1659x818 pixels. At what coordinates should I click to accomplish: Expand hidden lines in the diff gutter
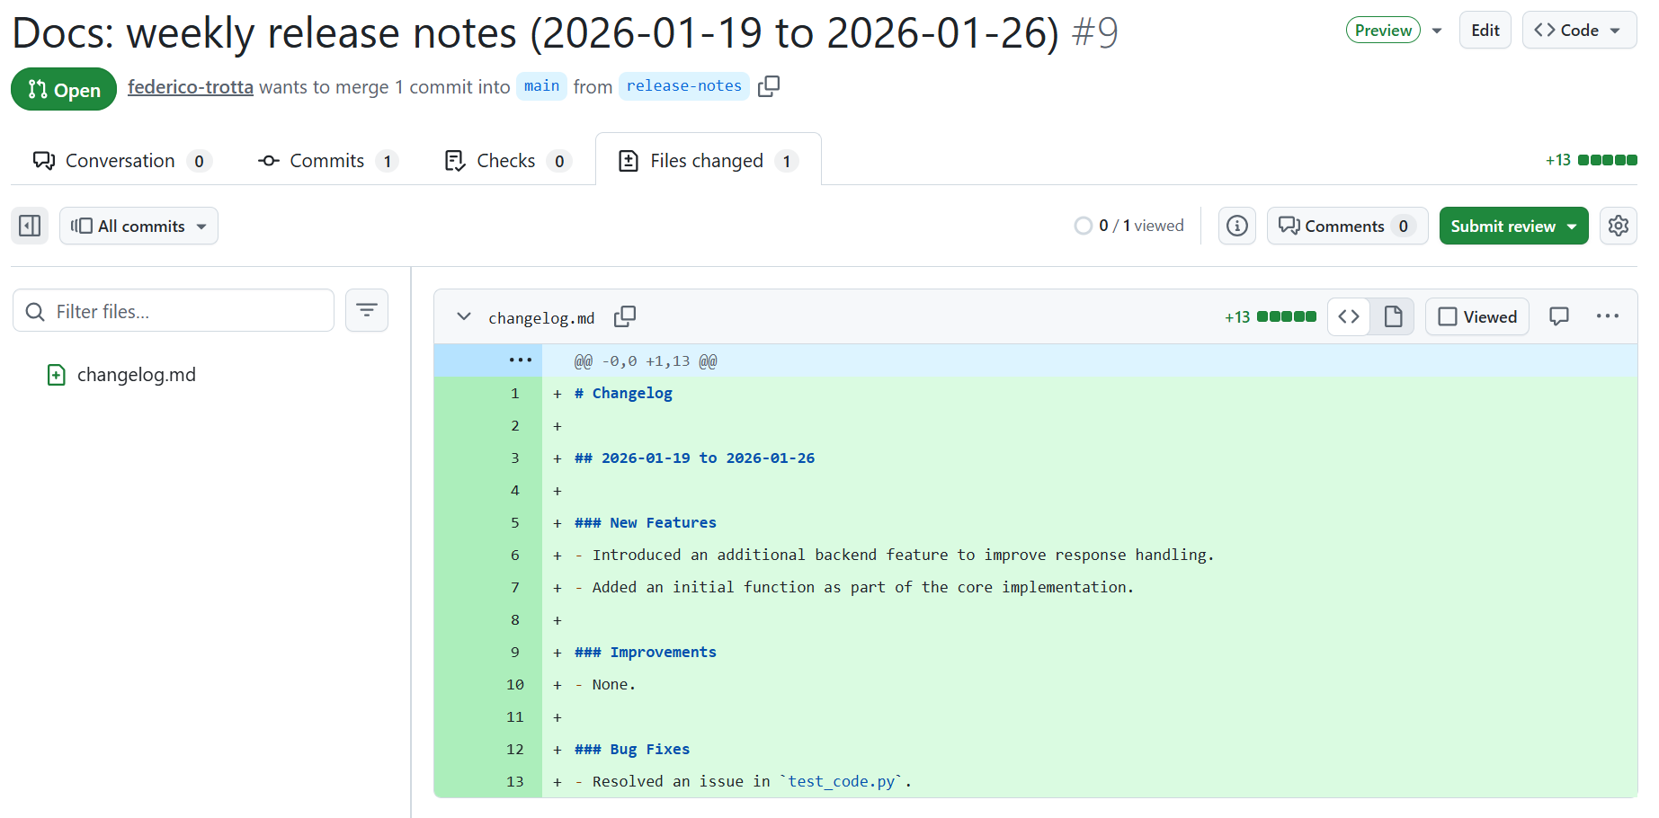pos(520,360)
